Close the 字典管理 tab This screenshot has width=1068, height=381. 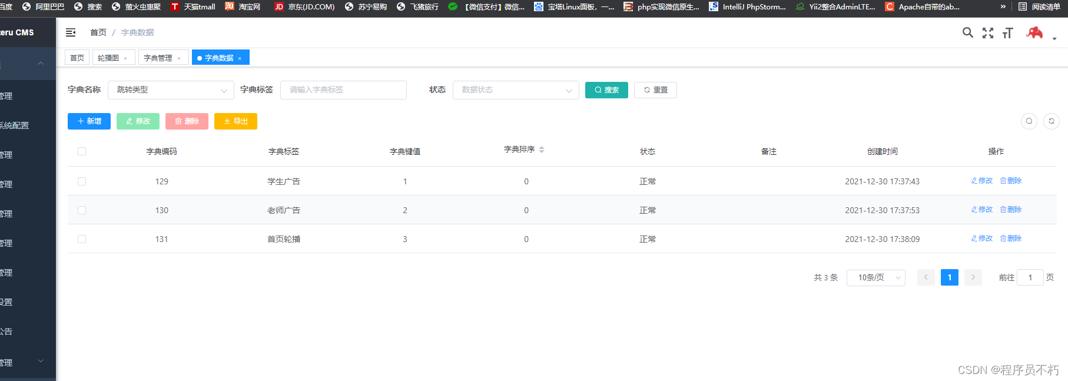179,58
